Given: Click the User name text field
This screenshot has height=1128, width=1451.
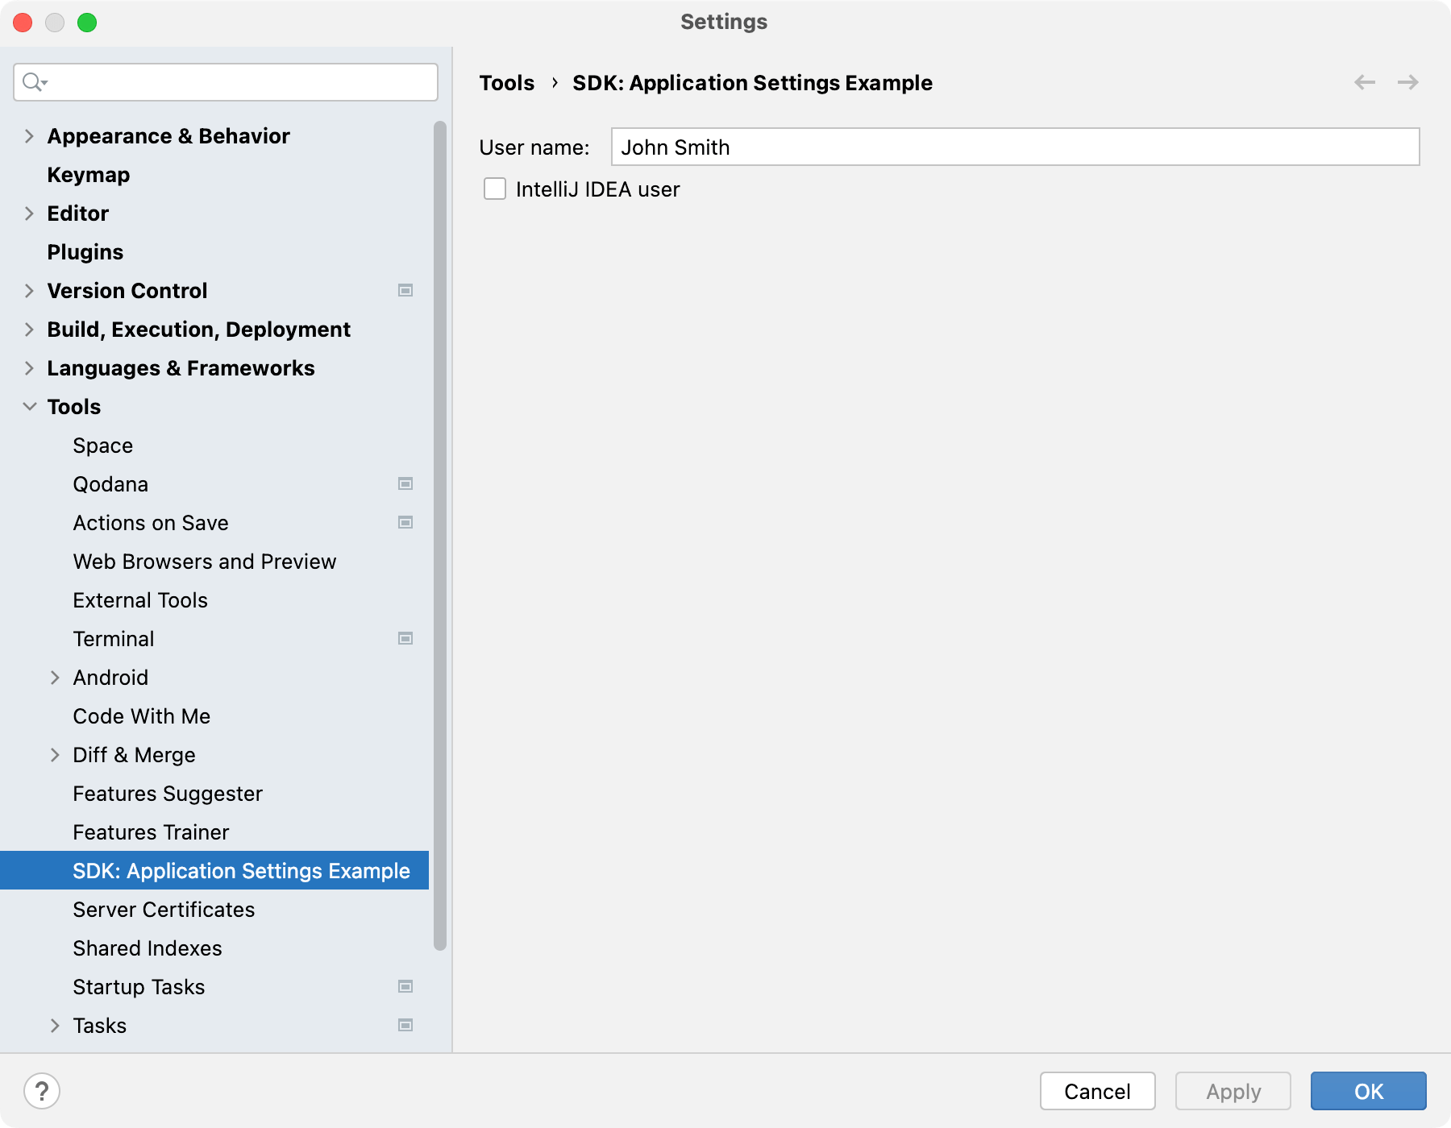Looking at the screenshot, I should (1015, 147).
